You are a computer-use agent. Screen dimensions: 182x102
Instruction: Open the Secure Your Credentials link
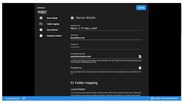tap(166, 98)
